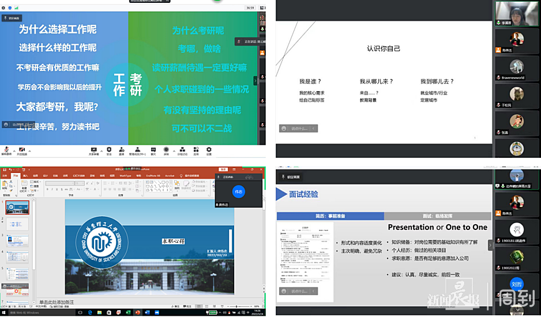Start recording with the Record icon (录制)
This screenshot has width=541, height=317.
tap(166, 150)
